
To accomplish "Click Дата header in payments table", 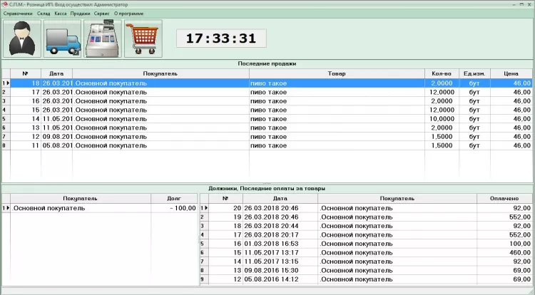I will tap(280, 198).
